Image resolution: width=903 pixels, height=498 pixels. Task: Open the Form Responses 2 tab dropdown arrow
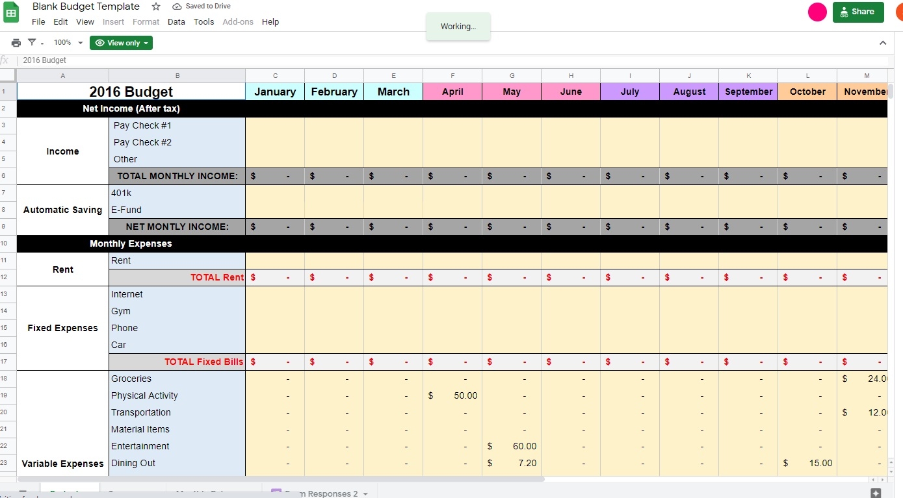pos(365,493)
